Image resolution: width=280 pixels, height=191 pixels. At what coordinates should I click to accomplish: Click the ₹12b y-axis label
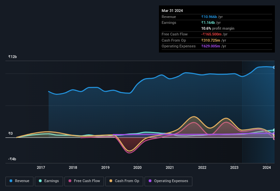coord(13,57)
